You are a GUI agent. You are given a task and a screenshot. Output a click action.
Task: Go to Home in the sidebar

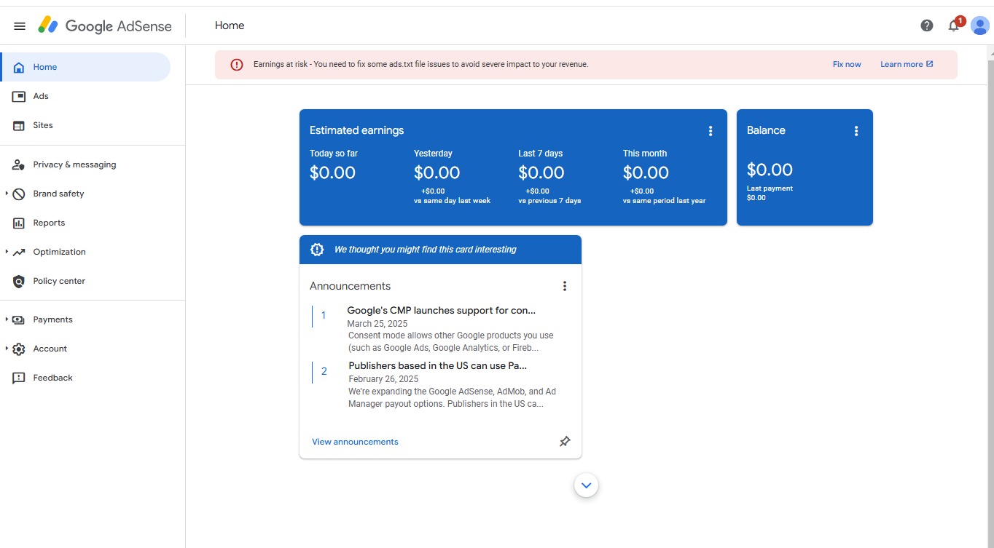[85, 67]
